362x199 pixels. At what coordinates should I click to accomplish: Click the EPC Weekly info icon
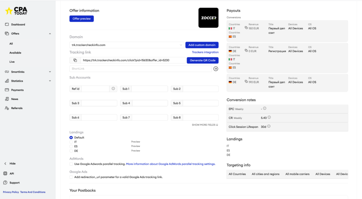point(264,108)
